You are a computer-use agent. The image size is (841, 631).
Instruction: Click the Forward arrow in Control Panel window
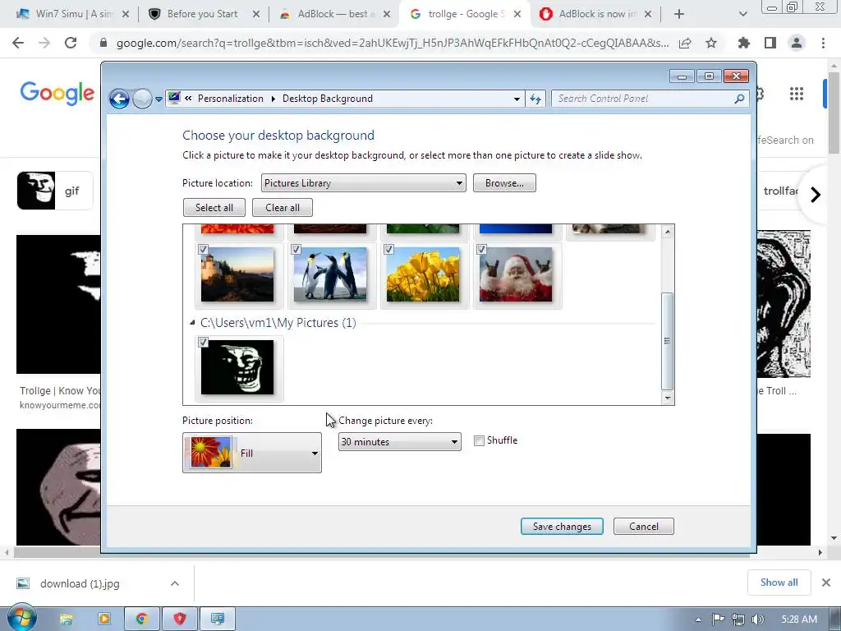click(x=142, y=99)
